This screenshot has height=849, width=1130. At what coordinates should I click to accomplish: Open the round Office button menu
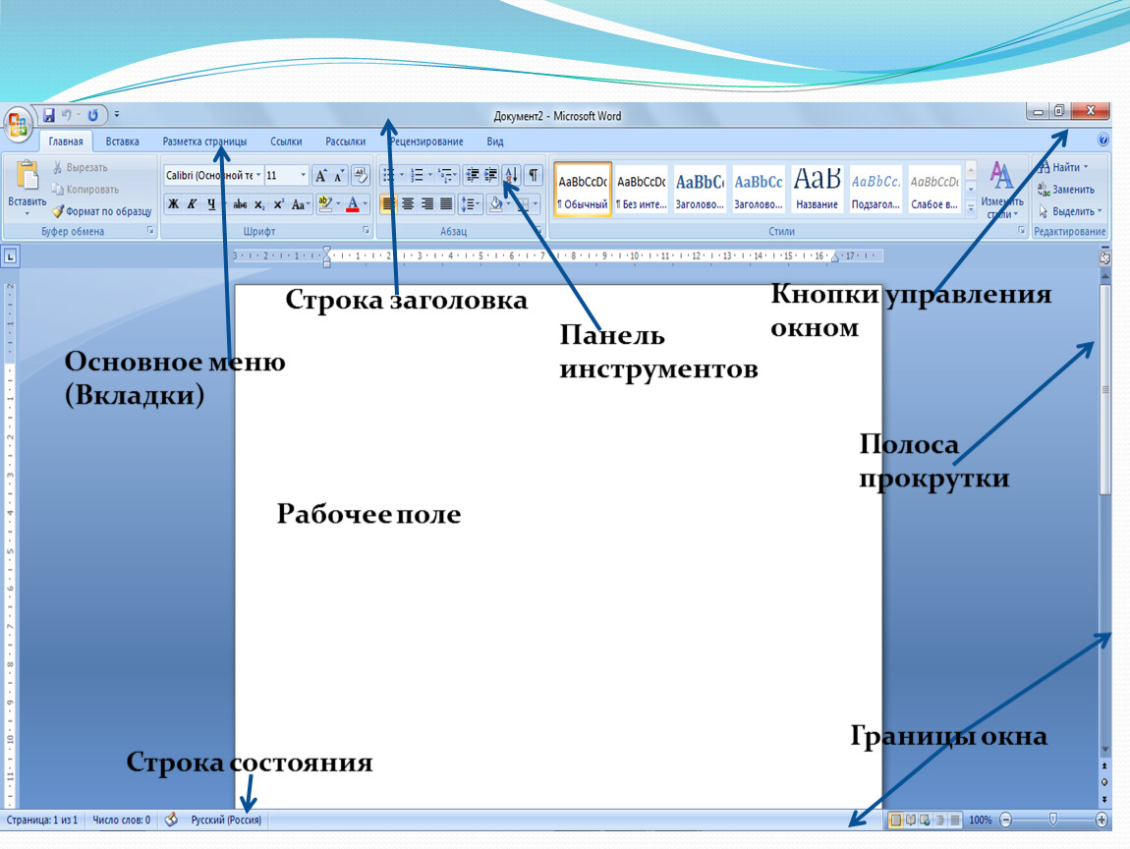(18, 126)
